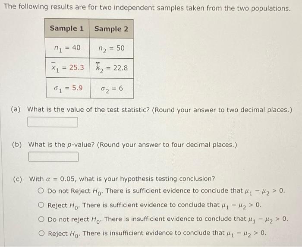Click the x̄1 = 25.3 cell
302x247 pixels.
click(x=68, y=68)
